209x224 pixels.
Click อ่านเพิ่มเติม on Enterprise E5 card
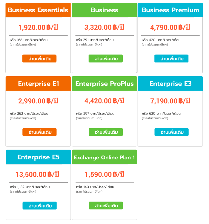[x=39, y=206]
